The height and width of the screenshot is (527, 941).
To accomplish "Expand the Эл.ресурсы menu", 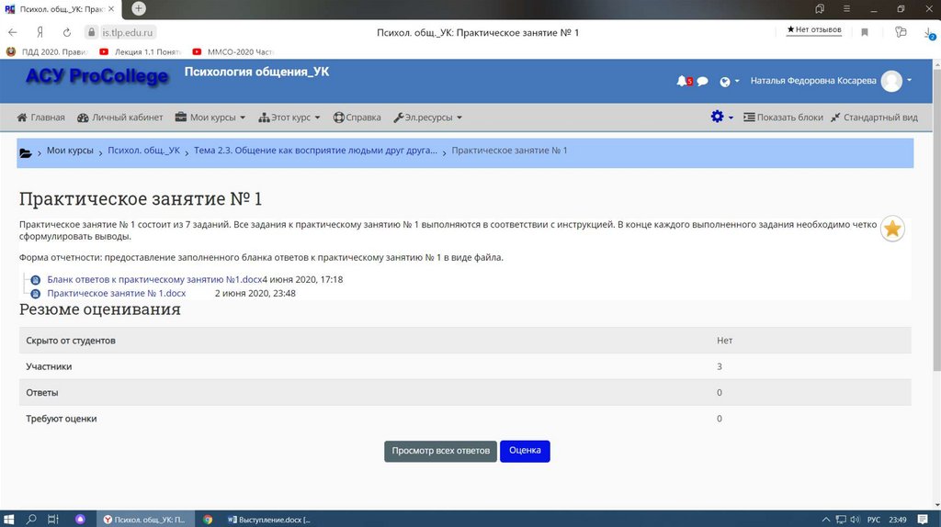I will click(428, 118).
